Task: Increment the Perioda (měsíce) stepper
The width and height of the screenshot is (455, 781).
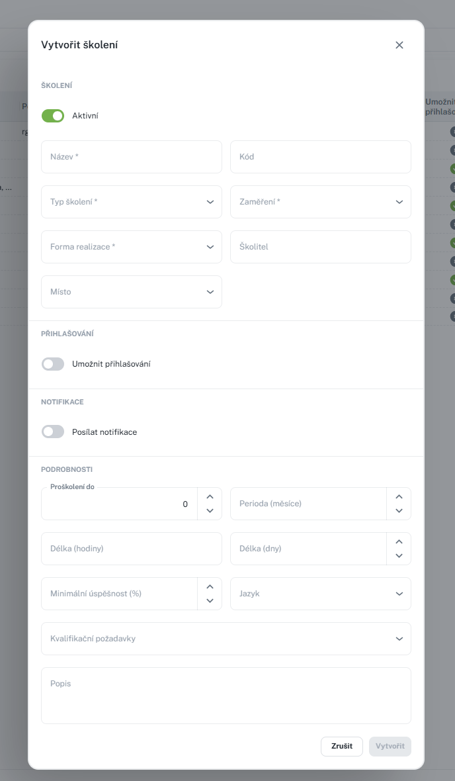Action: tap(399, 496)
